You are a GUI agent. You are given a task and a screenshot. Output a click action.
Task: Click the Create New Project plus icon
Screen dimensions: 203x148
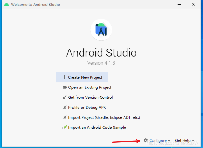(64, 77)
